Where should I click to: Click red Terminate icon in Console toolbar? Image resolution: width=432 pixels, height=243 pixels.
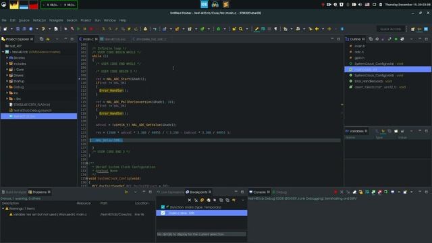tap(335, 192)
